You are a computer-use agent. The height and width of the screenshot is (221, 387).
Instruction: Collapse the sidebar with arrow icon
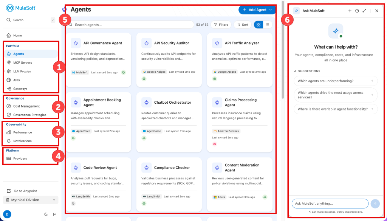[x=55, y=214]
